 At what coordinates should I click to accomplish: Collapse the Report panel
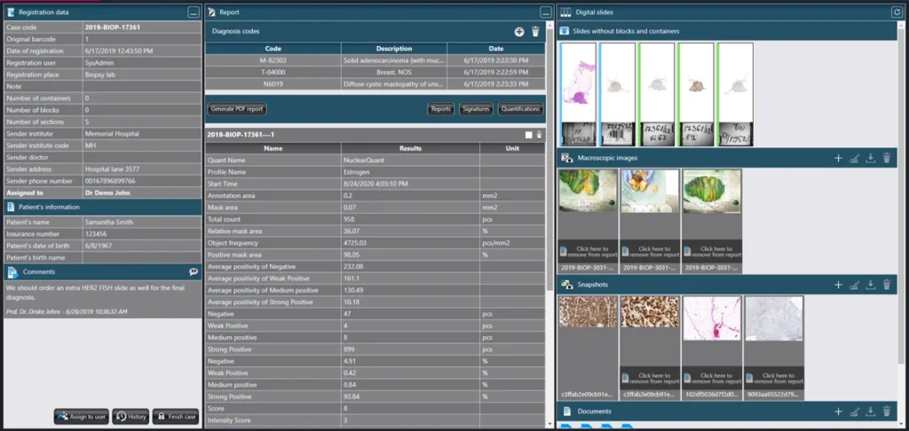[x=546, y=12]
